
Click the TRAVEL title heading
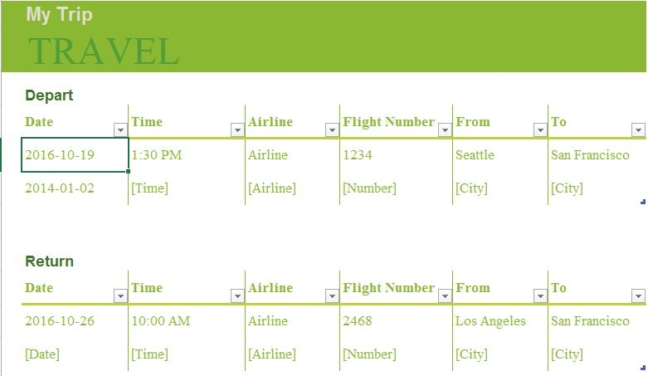pos(103,51)
